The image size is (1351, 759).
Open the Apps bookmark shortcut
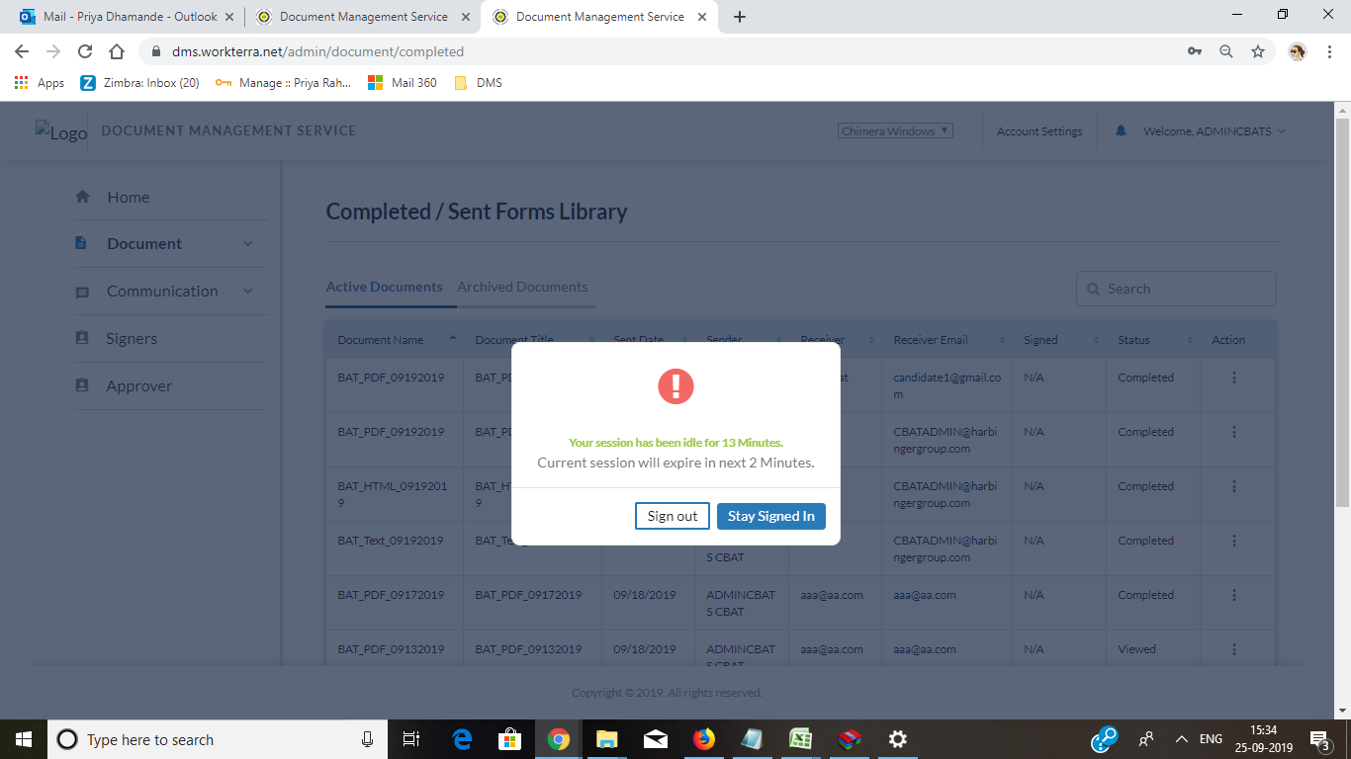40,83
